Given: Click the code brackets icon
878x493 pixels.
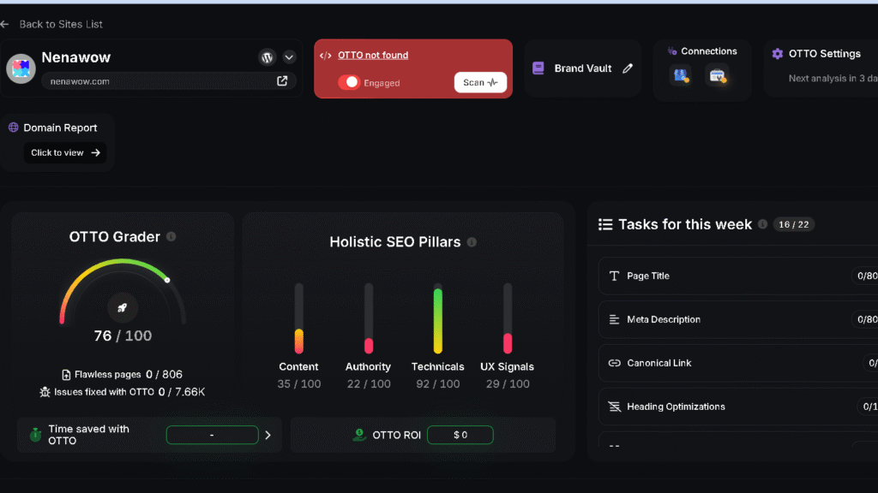Looking at the screenshot, I should coord(325,56).
